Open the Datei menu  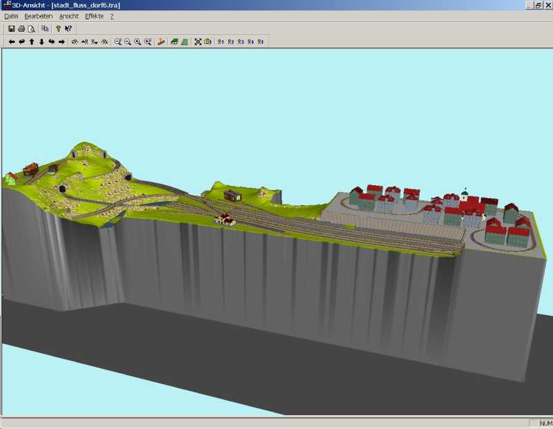pos(11,16)
